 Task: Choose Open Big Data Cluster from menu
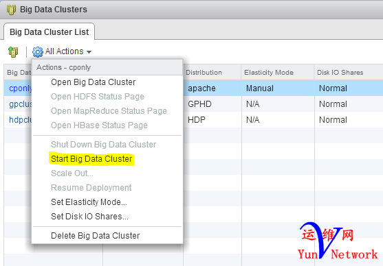pyautogui.click(x=93, y=82)
